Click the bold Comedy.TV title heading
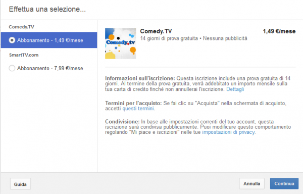 point(156,31)
